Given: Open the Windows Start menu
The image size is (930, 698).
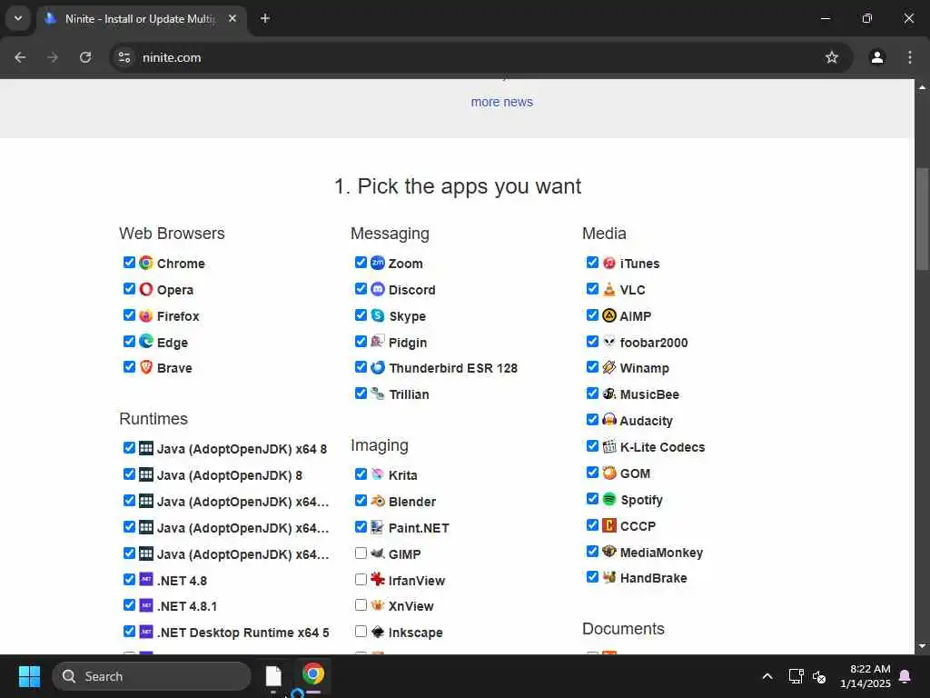Looking at the screenshot, I should pyautogui.click(x=29, y=676).
